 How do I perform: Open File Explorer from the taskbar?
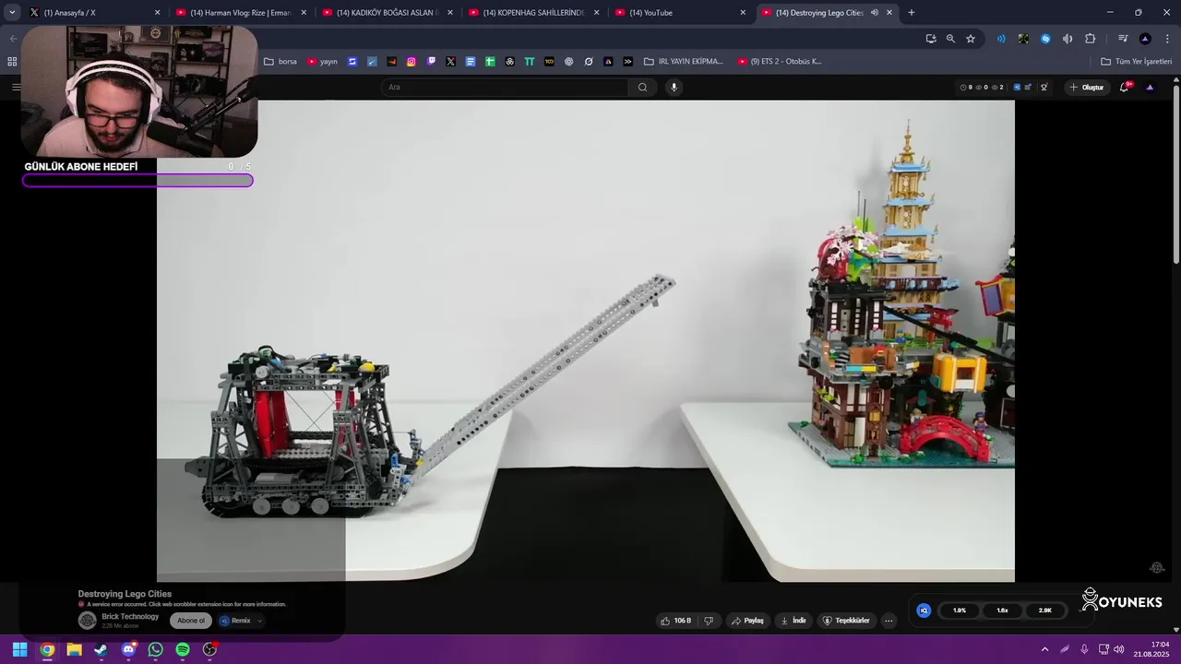[x=74, y=649]
